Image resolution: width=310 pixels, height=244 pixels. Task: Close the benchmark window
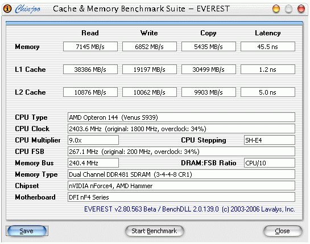pyautogui.click(x=283, y=231)
